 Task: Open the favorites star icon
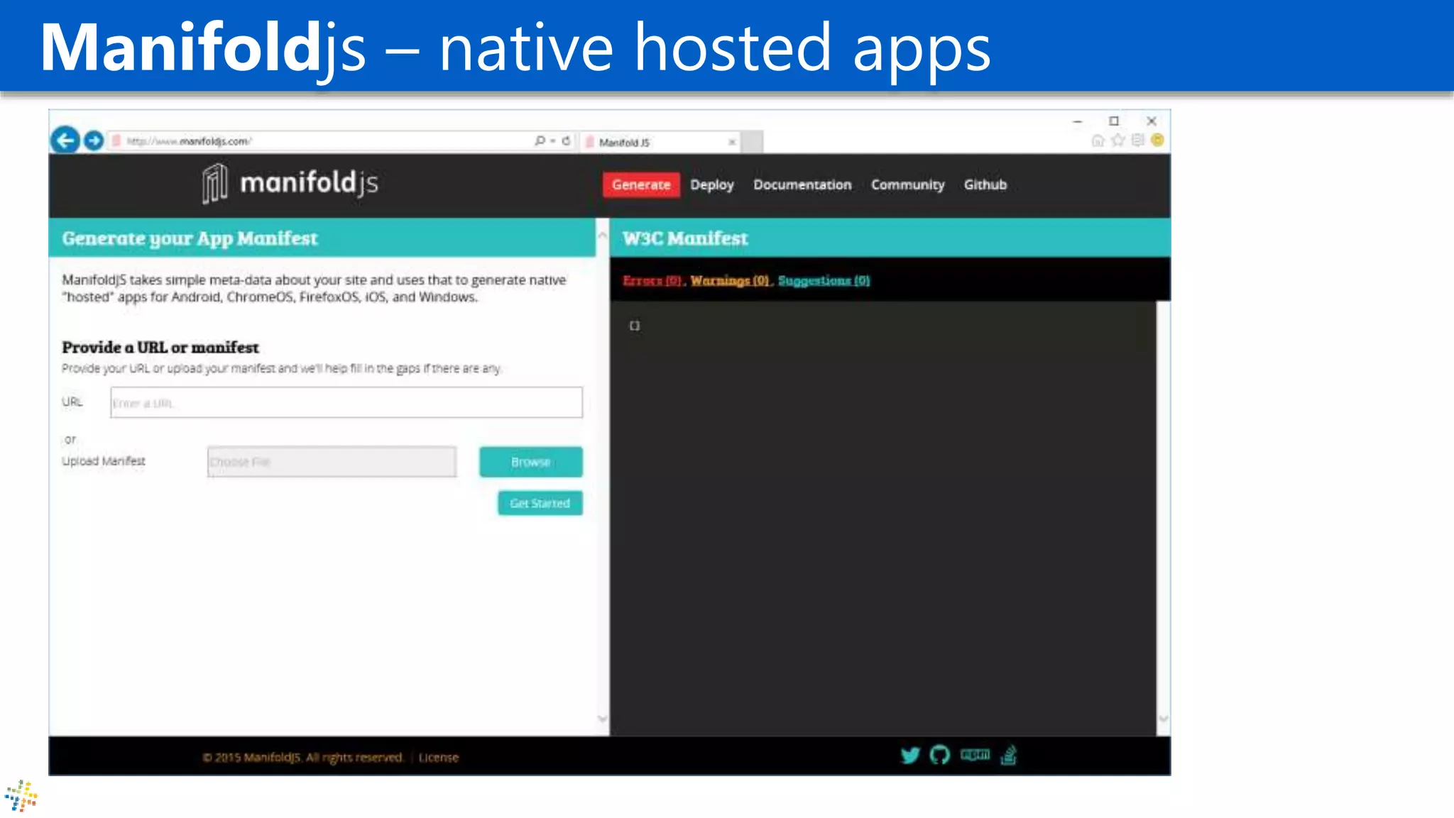tap(1118, 140)
